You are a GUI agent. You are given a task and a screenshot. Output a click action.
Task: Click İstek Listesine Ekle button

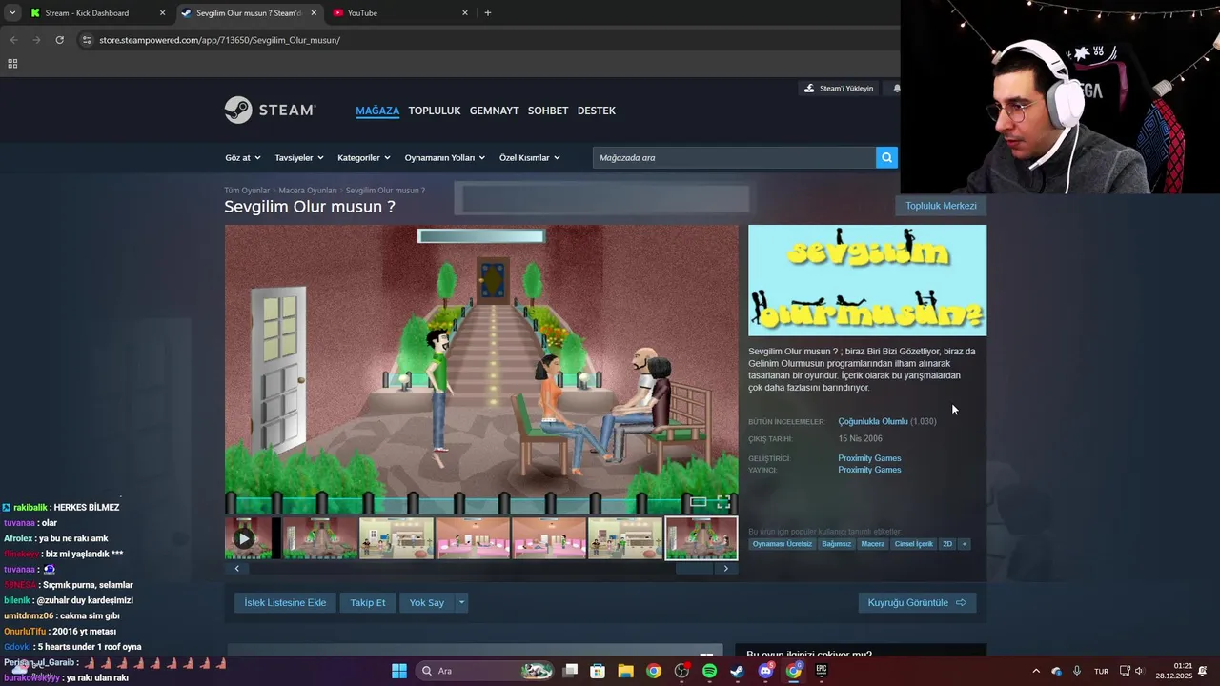[285, 602]
